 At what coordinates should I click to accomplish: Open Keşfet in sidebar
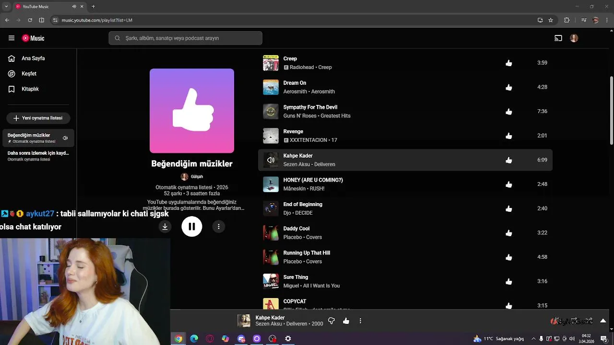click(x=38, y=74)
